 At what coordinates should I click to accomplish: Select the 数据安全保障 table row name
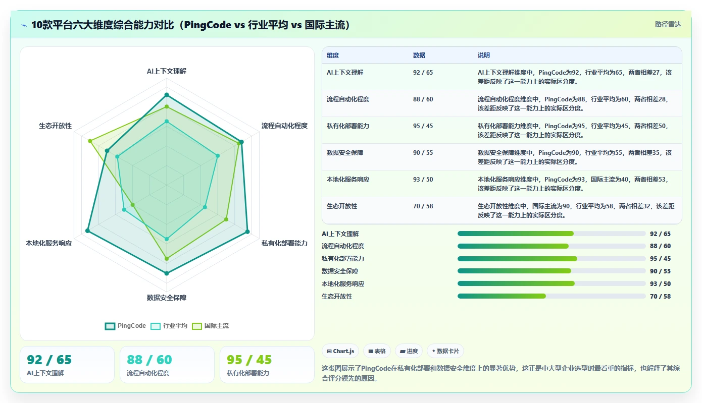click(x=345, y=153)
